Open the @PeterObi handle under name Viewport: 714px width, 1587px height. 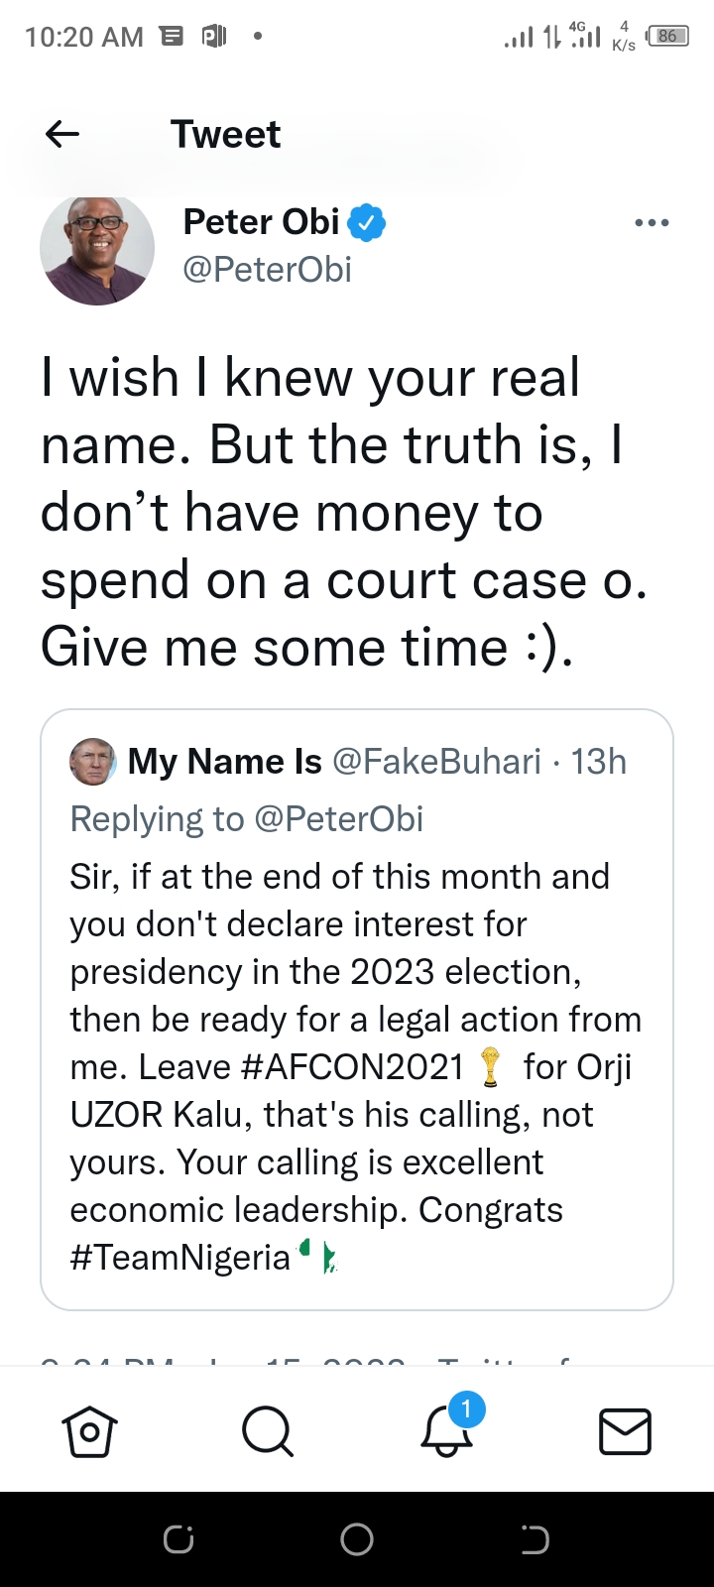tap(268, 270)
